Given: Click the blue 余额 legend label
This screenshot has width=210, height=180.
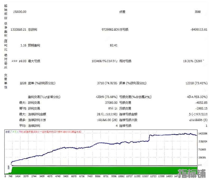Looking at the screenshot, I should 8,132.
